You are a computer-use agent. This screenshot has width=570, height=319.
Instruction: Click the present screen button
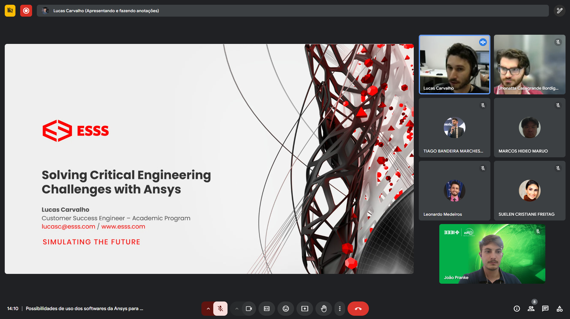305,309
